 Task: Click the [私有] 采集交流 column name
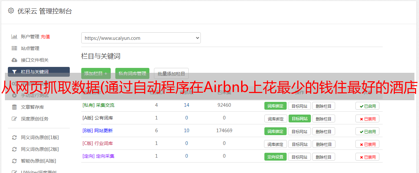pos(98,105)
